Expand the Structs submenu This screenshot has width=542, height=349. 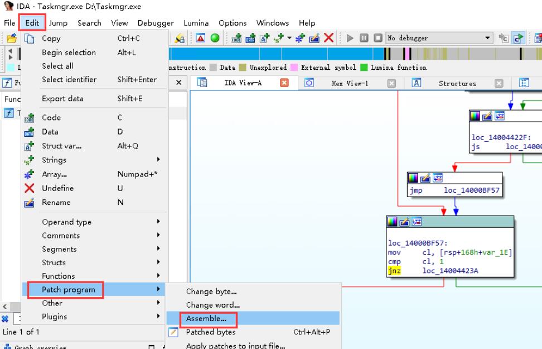click(x=158, y=262)
